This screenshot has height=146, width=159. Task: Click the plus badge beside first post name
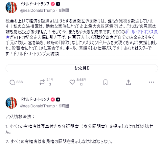(x=58, y=4)
